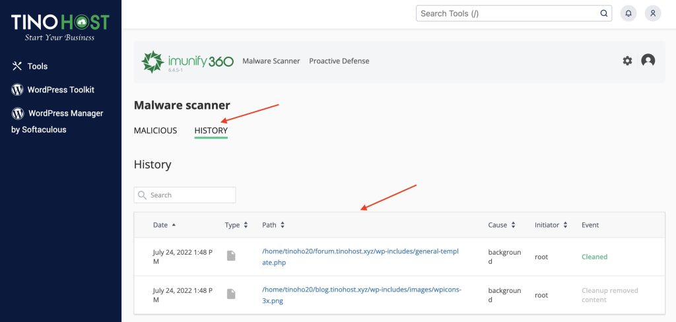Click the magnifier in Search Tools

pyautogui.click(x=604, y=13)
